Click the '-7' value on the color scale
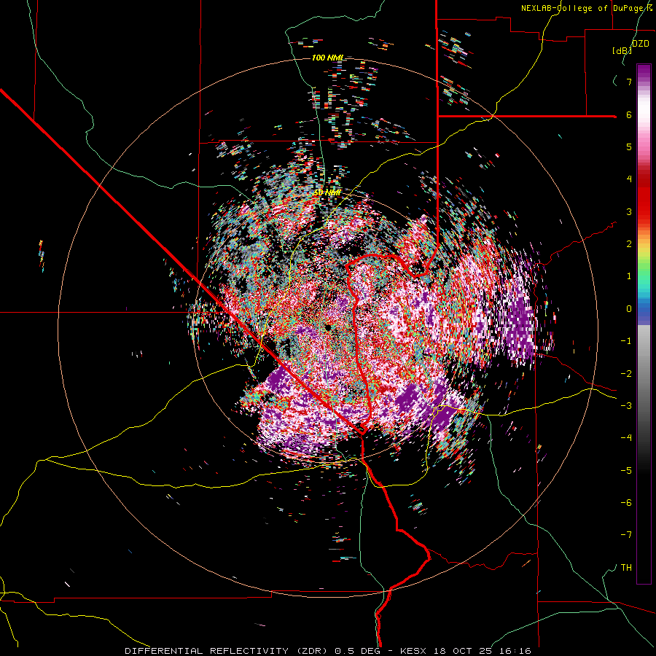Screen dimensions: 656x656 click(x=626, y=535)
